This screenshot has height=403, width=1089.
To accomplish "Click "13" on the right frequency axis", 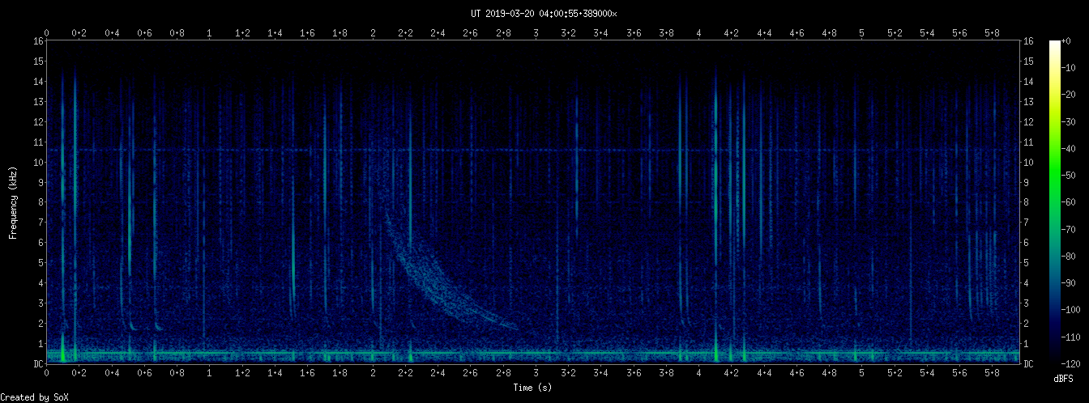I will pyautogui.click(x=1028, y=102).
